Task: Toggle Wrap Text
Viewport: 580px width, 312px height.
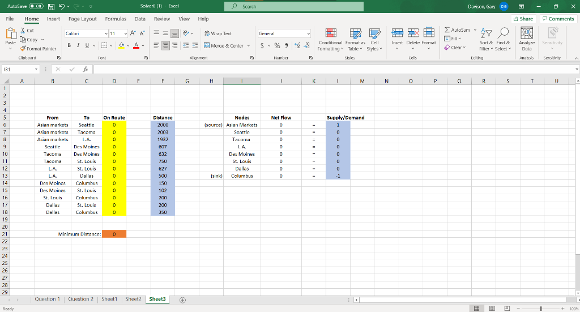Action: point(218,33)
